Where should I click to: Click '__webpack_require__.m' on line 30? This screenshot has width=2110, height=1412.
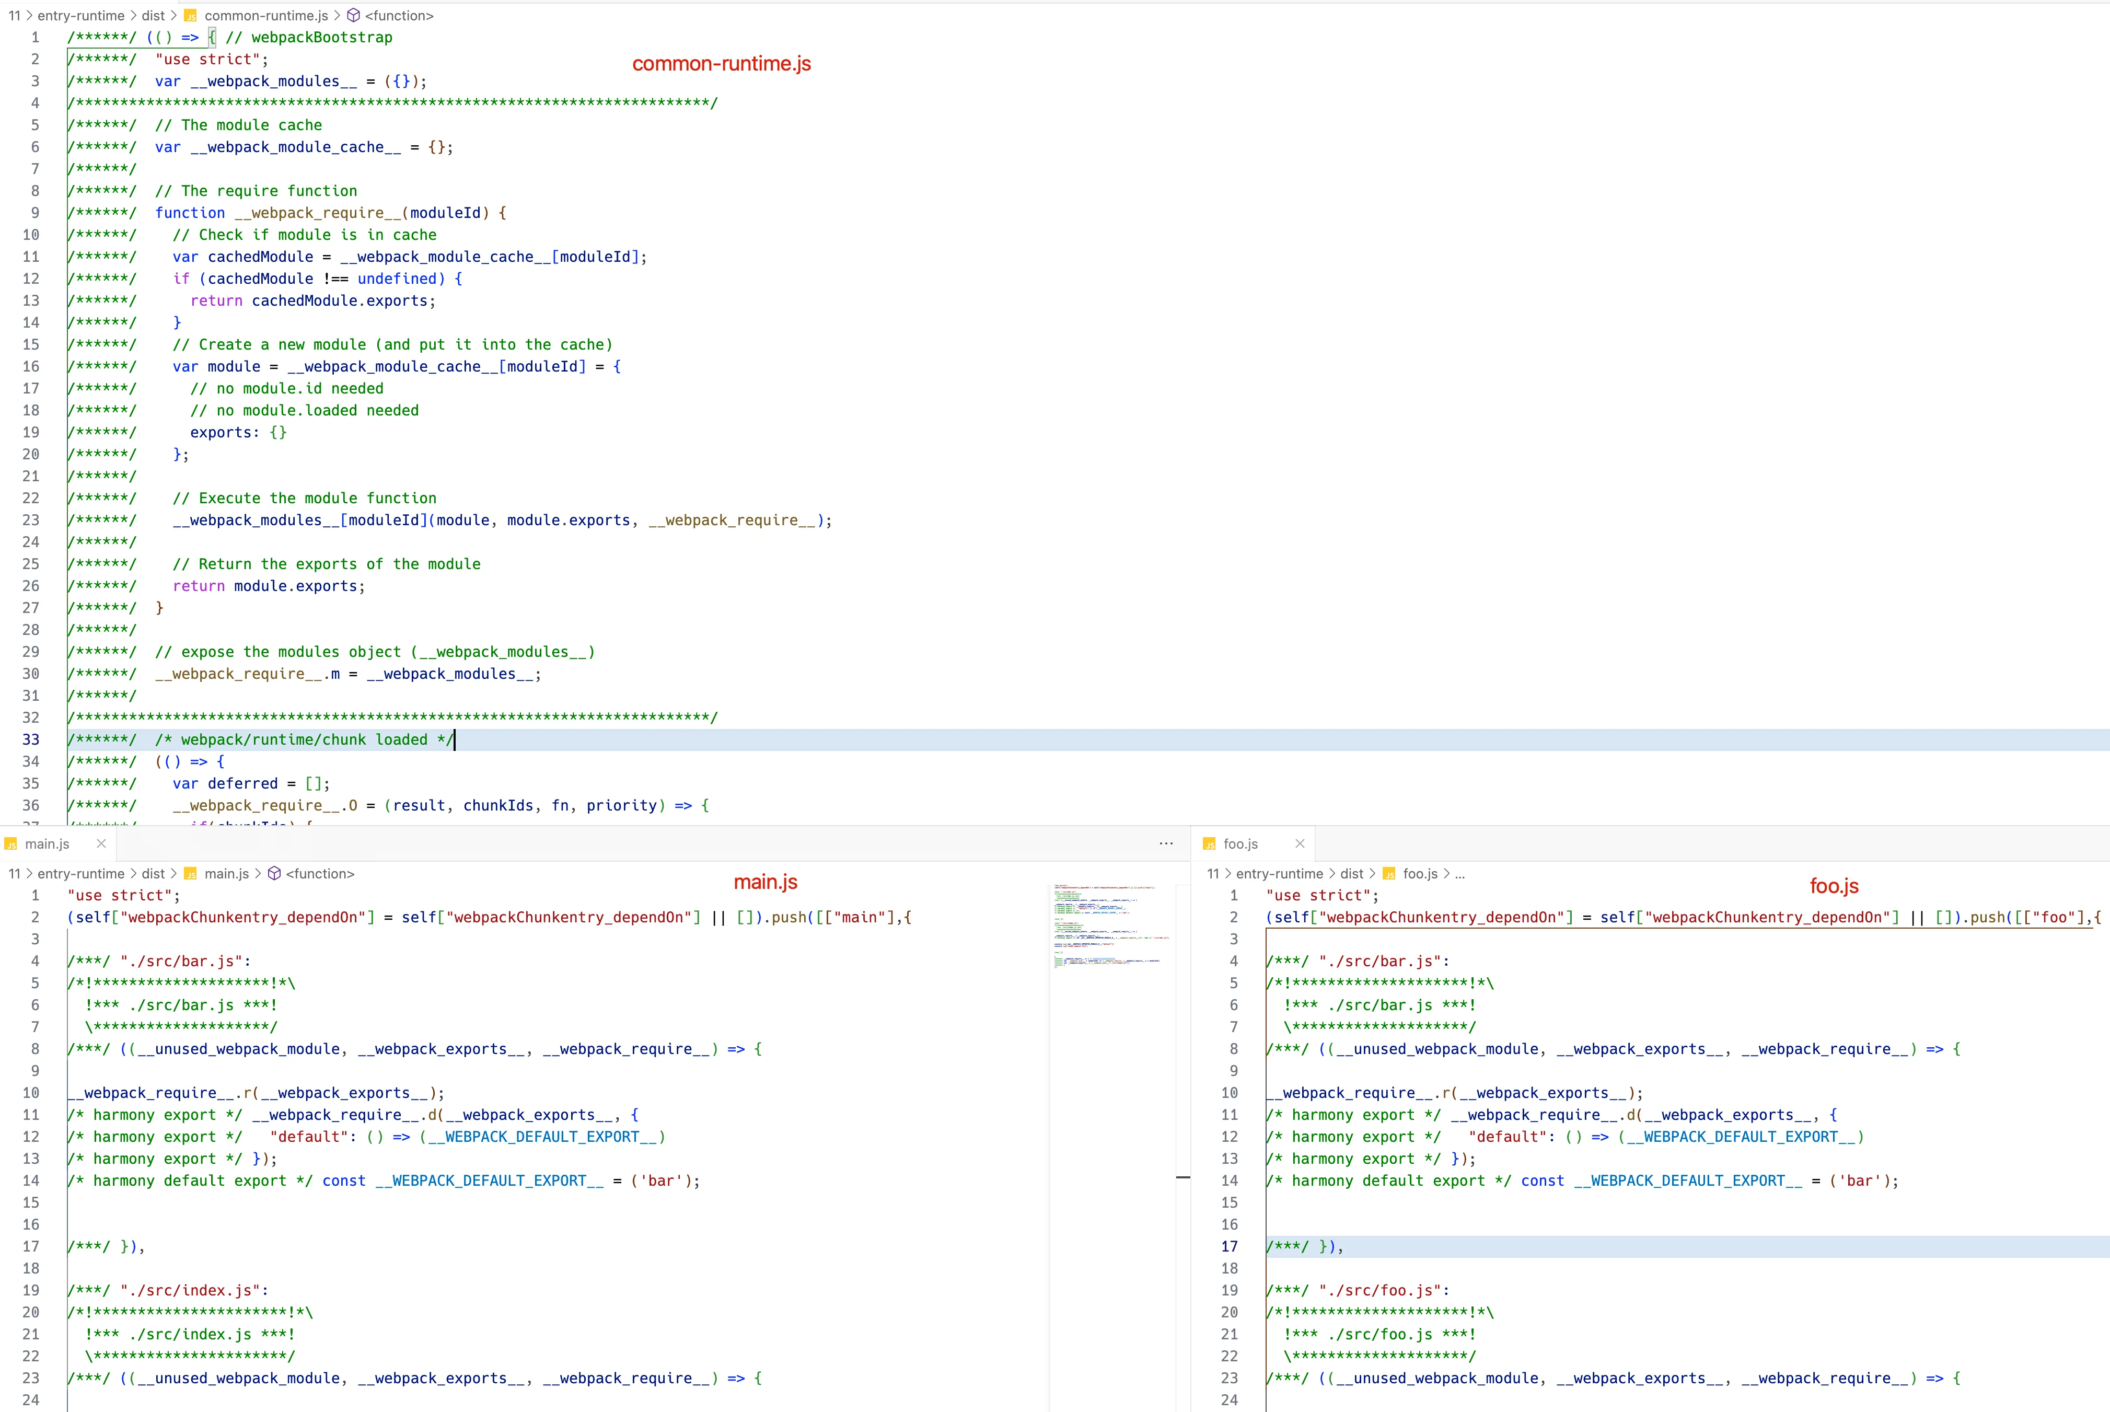pos(248,674)
